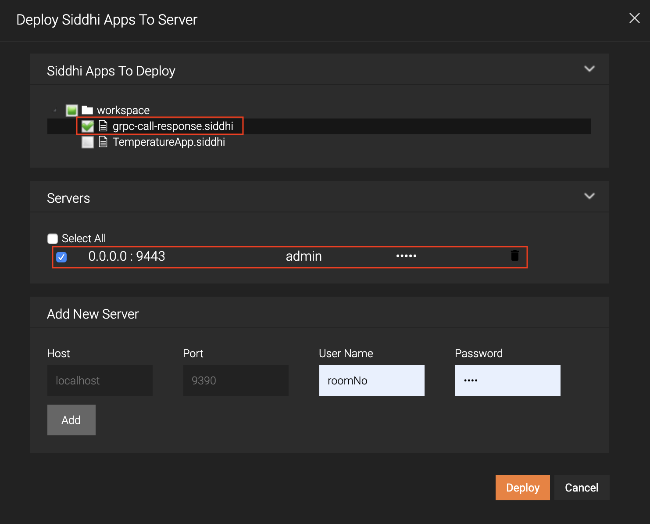Viewport: 650px width, 524px height.
Task: Delete the 0.0.0.0 : 9443 server
Action: pyautogui.click(x=515, y=255)
